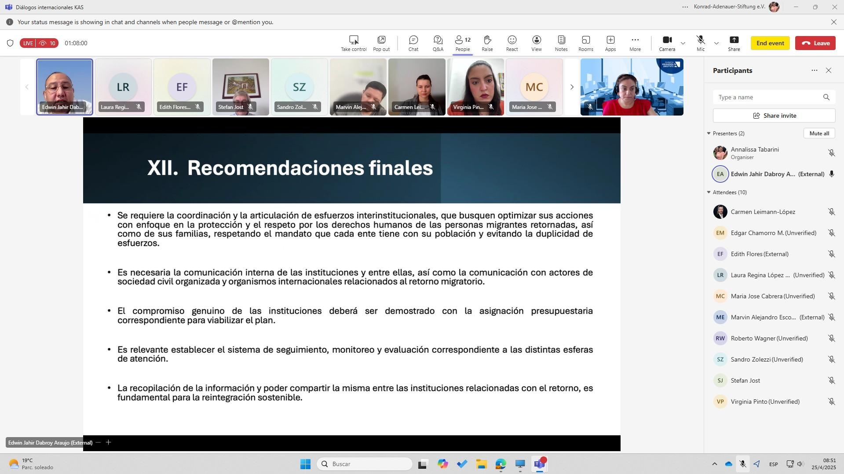Screen dimensions: 844x474
Task: Open meeting Notes
Action: 561,43
